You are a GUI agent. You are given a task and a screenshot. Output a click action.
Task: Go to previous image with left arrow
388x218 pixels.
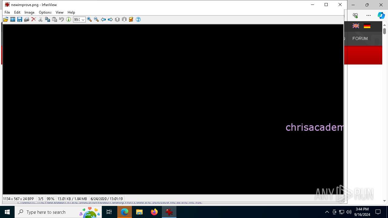103,19
